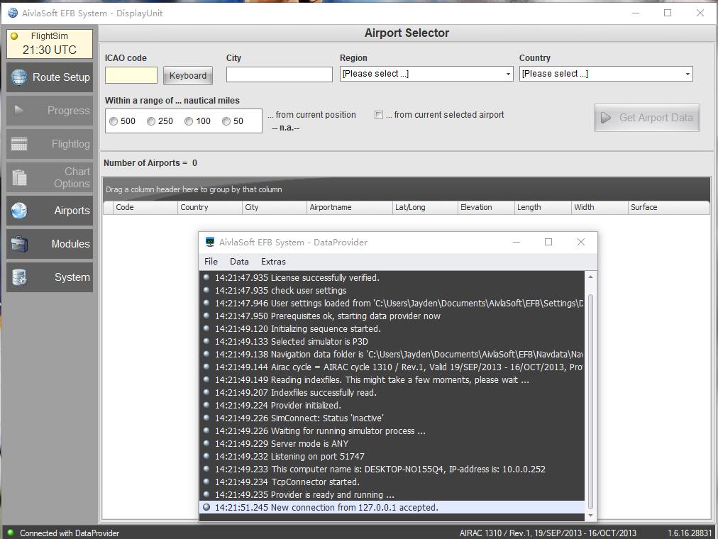Sort by the Airportname column header
This screenshot has height=539, width=718.
[x=349, y=207]
